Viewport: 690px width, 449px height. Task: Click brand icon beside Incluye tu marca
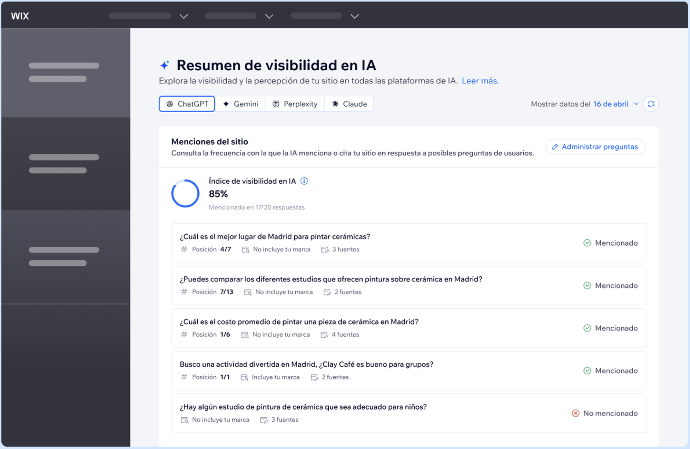244,377
